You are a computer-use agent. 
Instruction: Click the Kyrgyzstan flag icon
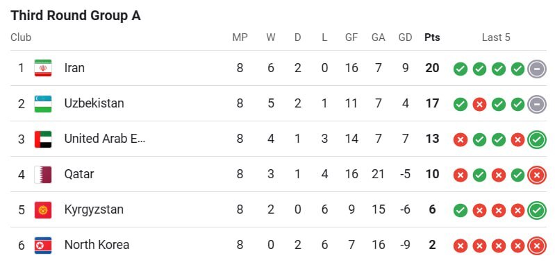tap(43, 210)
